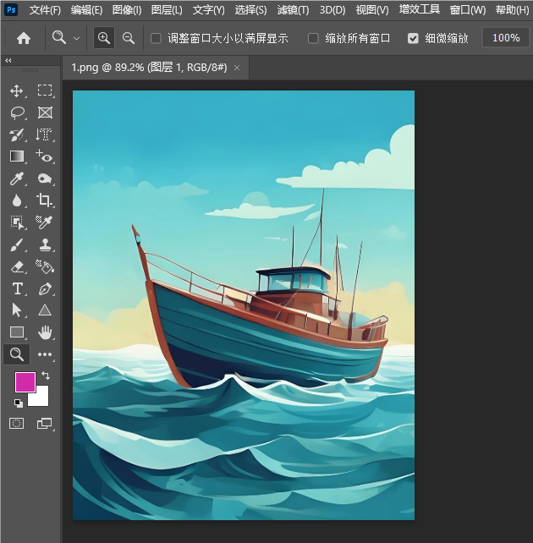The width and height of the screenshot is (533, 543).
Task: Select the Horizontal Type tool
Action: (17, 288)
